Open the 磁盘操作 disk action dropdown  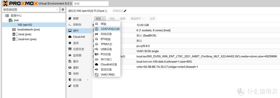[137, 19]
